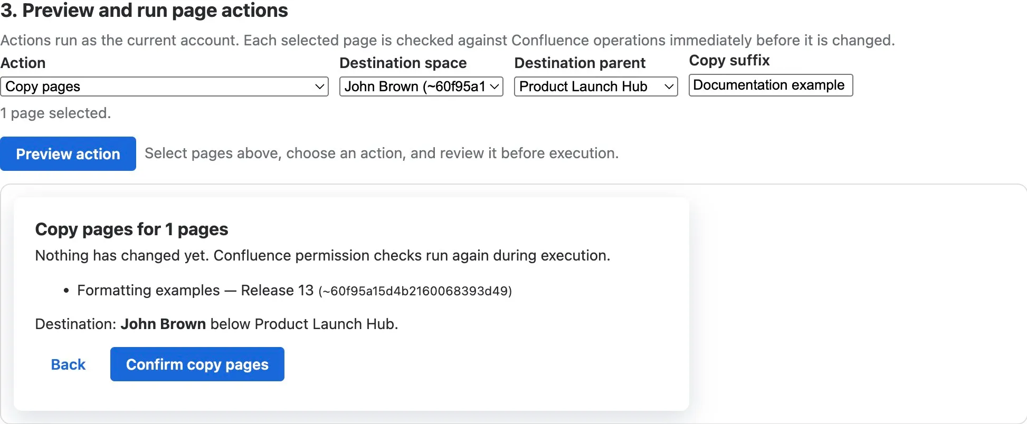This screenshot has width=1027, height=424.
Task: Confirm copy pages button
Action: pyautogui.click(x=197, y=364)
